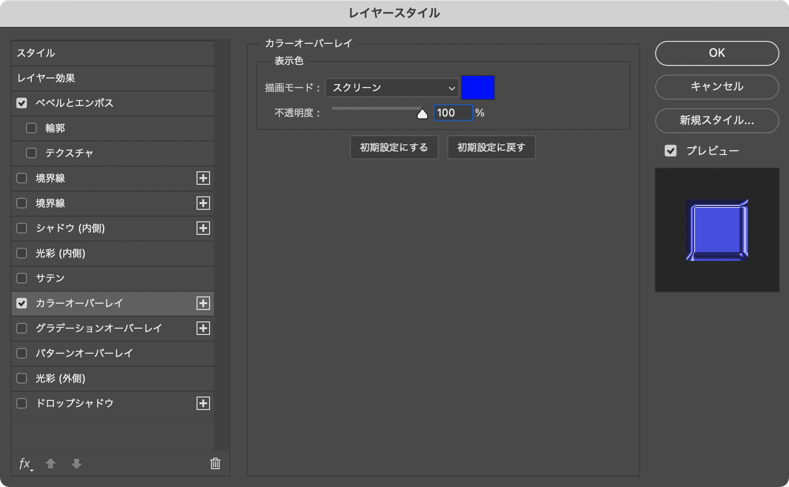Viewport: 789px width, 487px height.
Task: Click plus icon next to ドロップシャドウ
Action: coord(203,403)
